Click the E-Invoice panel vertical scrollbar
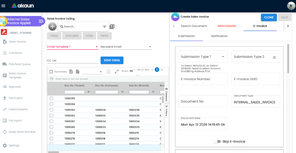This screenshot has width=296, height=153. (x=288, y=58)
